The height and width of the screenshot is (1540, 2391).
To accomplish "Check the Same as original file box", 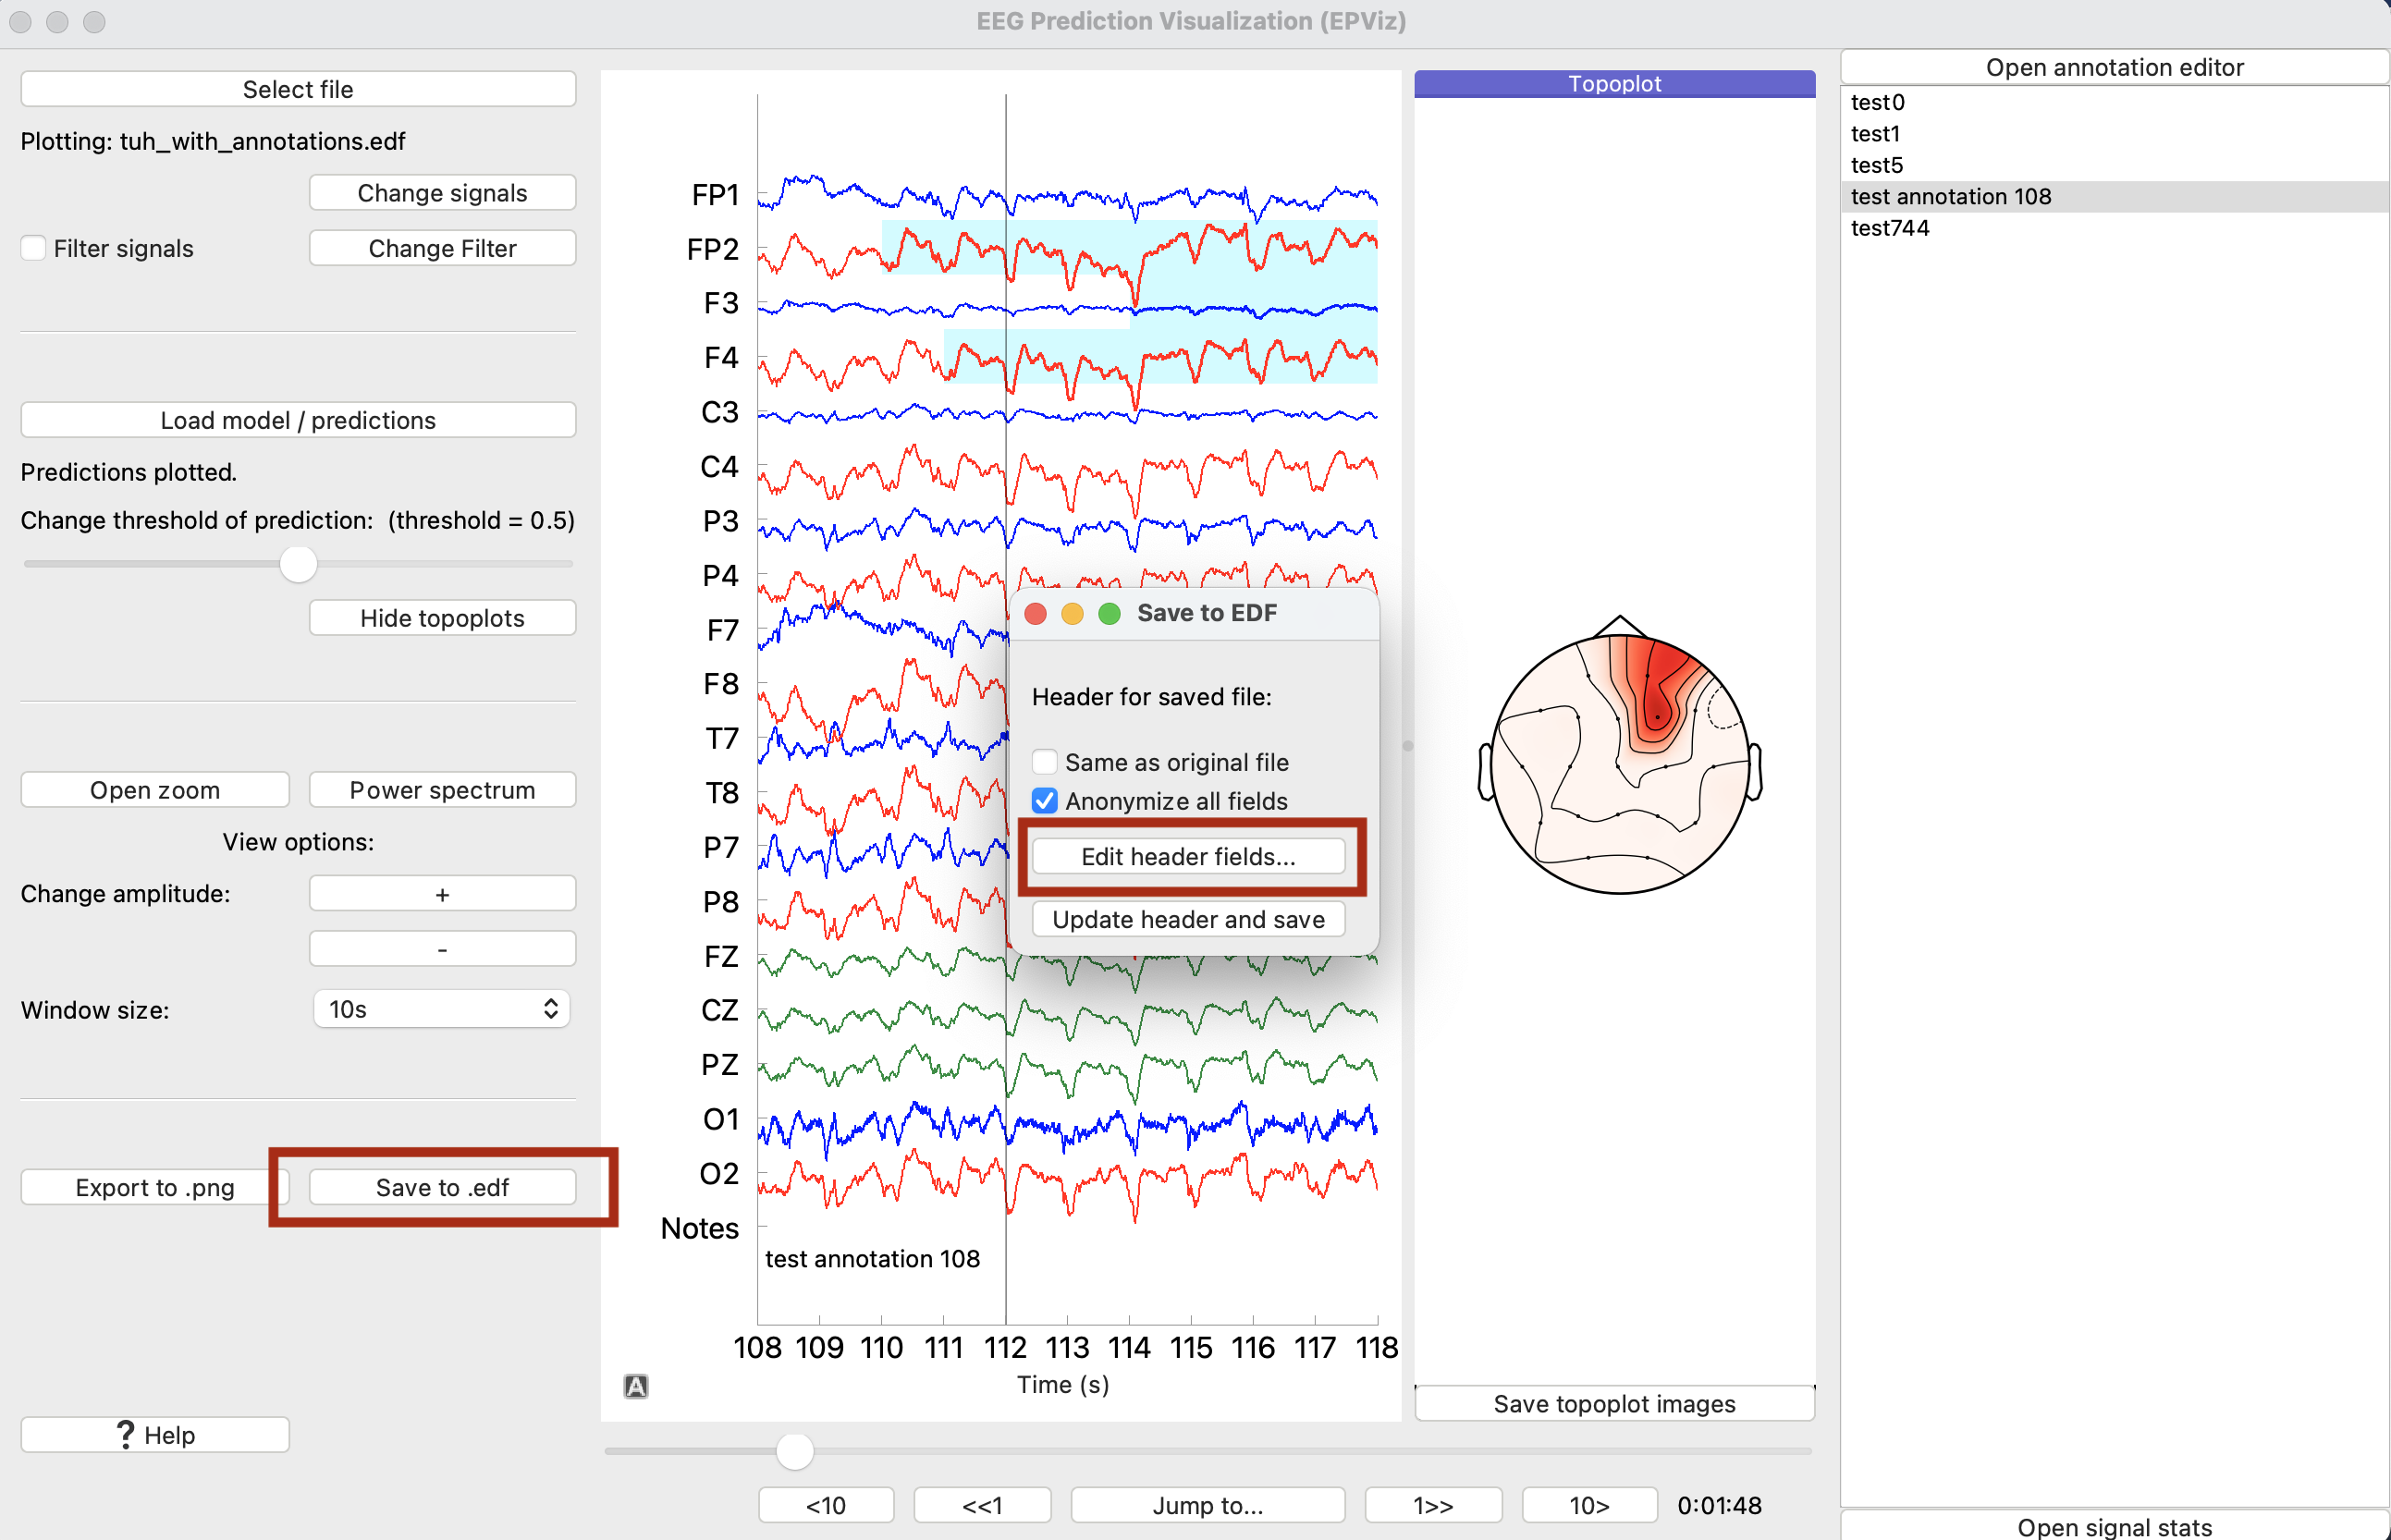I will coord(1045,762).
